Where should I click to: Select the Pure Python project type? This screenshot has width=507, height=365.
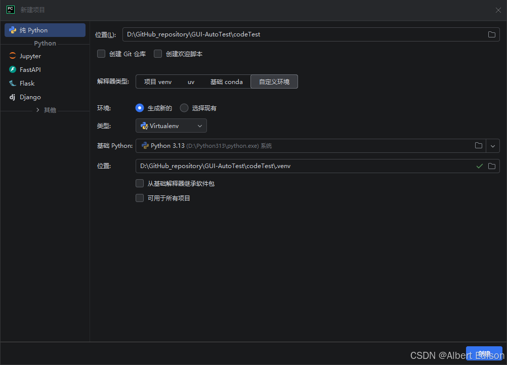[x=45, y=30]
